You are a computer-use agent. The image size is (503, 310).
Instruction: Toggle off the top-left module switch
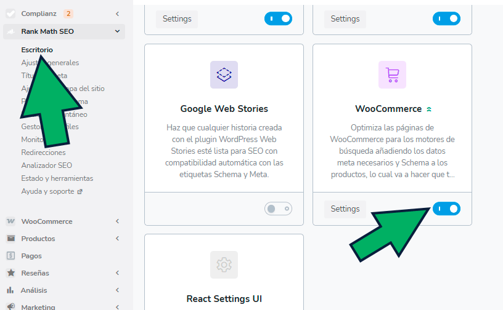[x=278, y=18]
